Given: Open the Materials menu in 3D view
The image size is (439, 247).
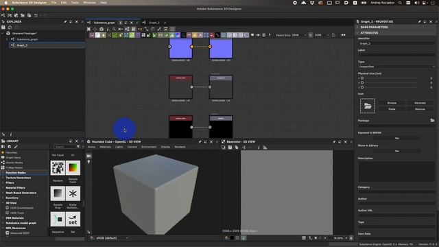Looking at the screenshot, I should (x=105, y=147).
